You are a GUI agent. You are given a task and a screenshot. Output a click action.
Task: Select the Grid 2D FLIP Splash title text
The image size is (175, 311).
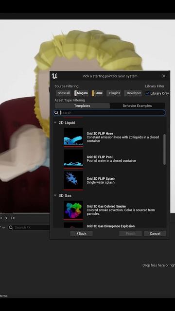click(101, 178)
